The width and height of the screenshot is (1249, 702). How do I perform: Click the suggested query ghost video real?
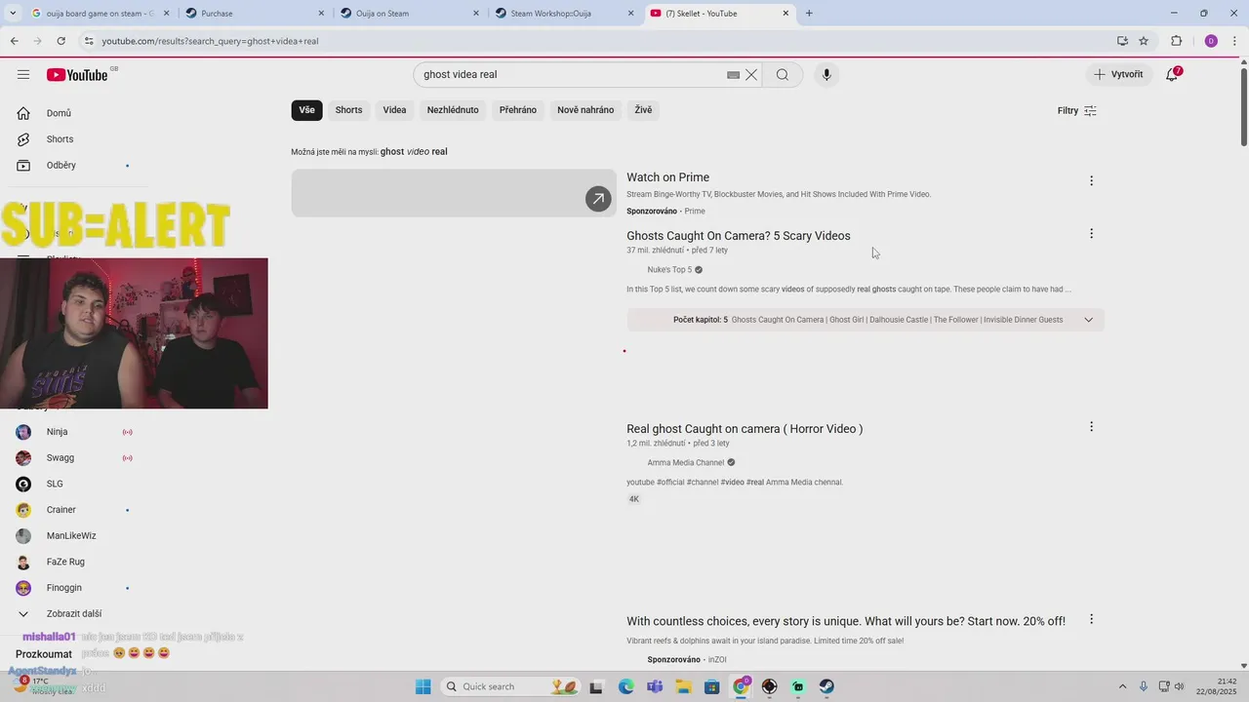pyautogui.click(x=414, y=152)
